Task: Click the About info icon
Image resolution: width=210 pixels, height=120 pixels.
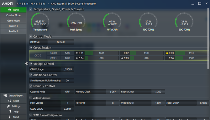Action: coord(9,117)
